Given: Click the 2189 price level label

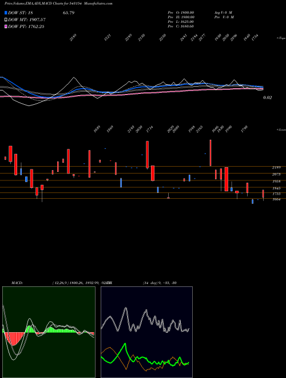Looking at the screenshot, I should coord(276,167).
